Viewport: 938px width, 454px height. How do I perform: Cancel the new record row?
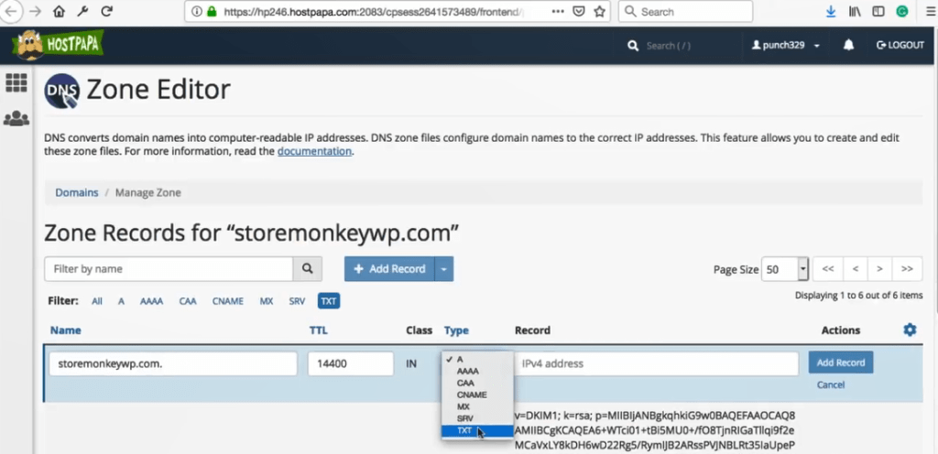coord(830,384)
